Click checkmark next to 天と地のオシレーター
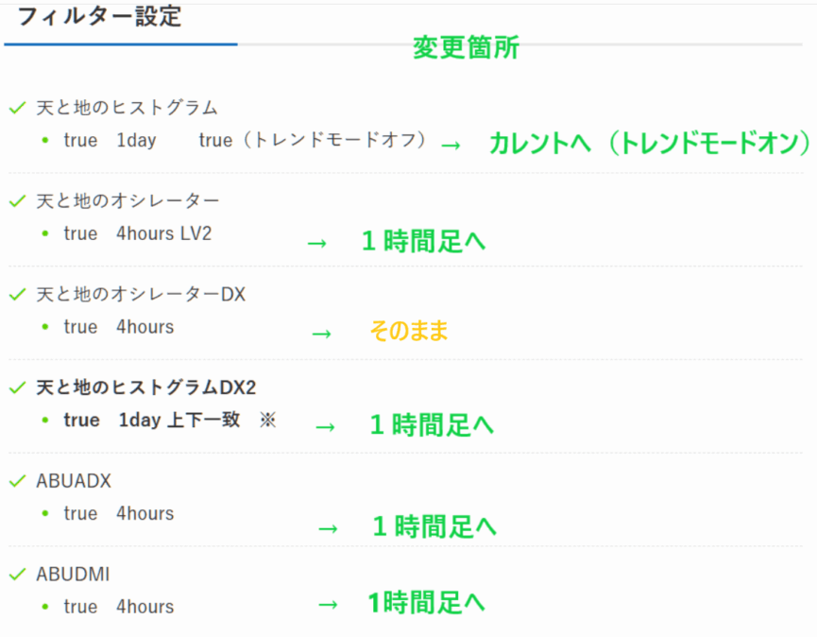Viewport: 817px width, 637px height. click(x=16, y=201)
